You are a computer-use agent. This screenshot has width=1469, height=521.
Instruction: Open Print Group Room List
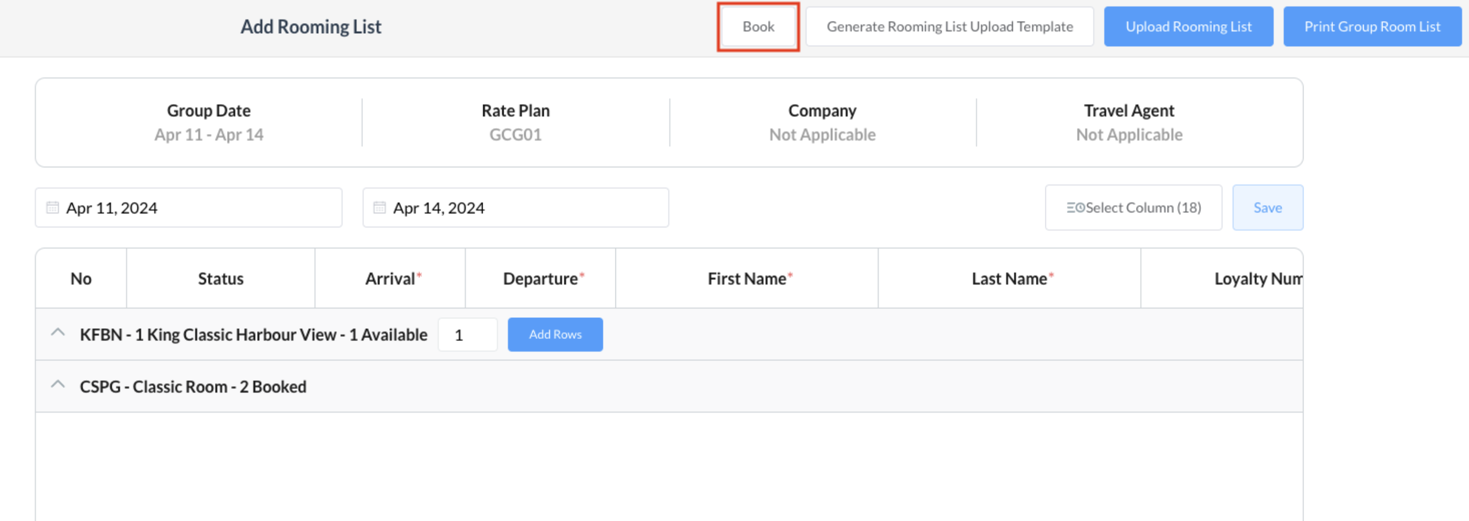coord(1372,27)
